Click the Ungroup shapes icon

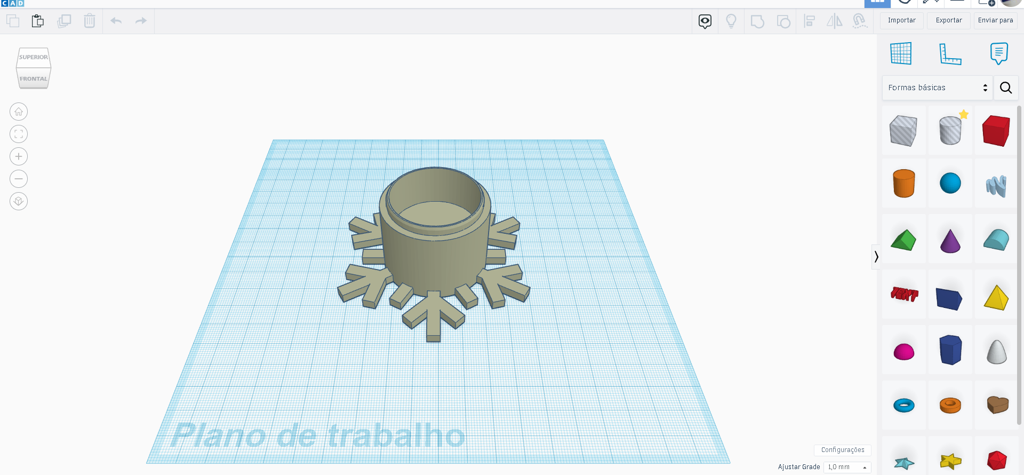(x=783, y=21)
